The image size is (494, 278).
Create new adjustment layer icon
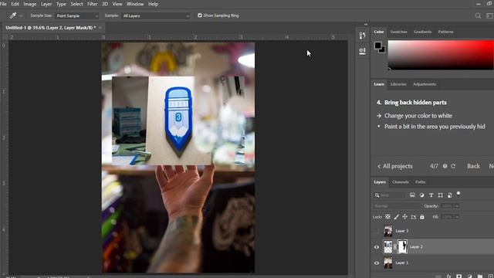[469, 276]
